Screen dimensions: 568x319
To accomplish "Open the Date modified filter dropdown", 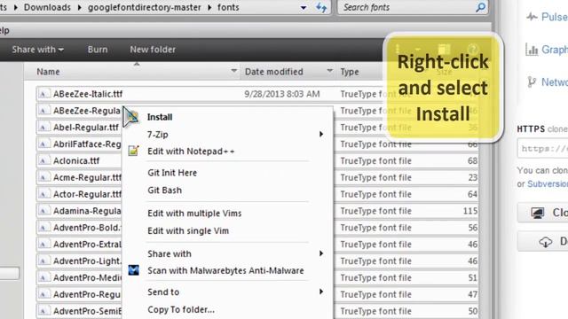I will pyautogui.click(x=329, y=71).
